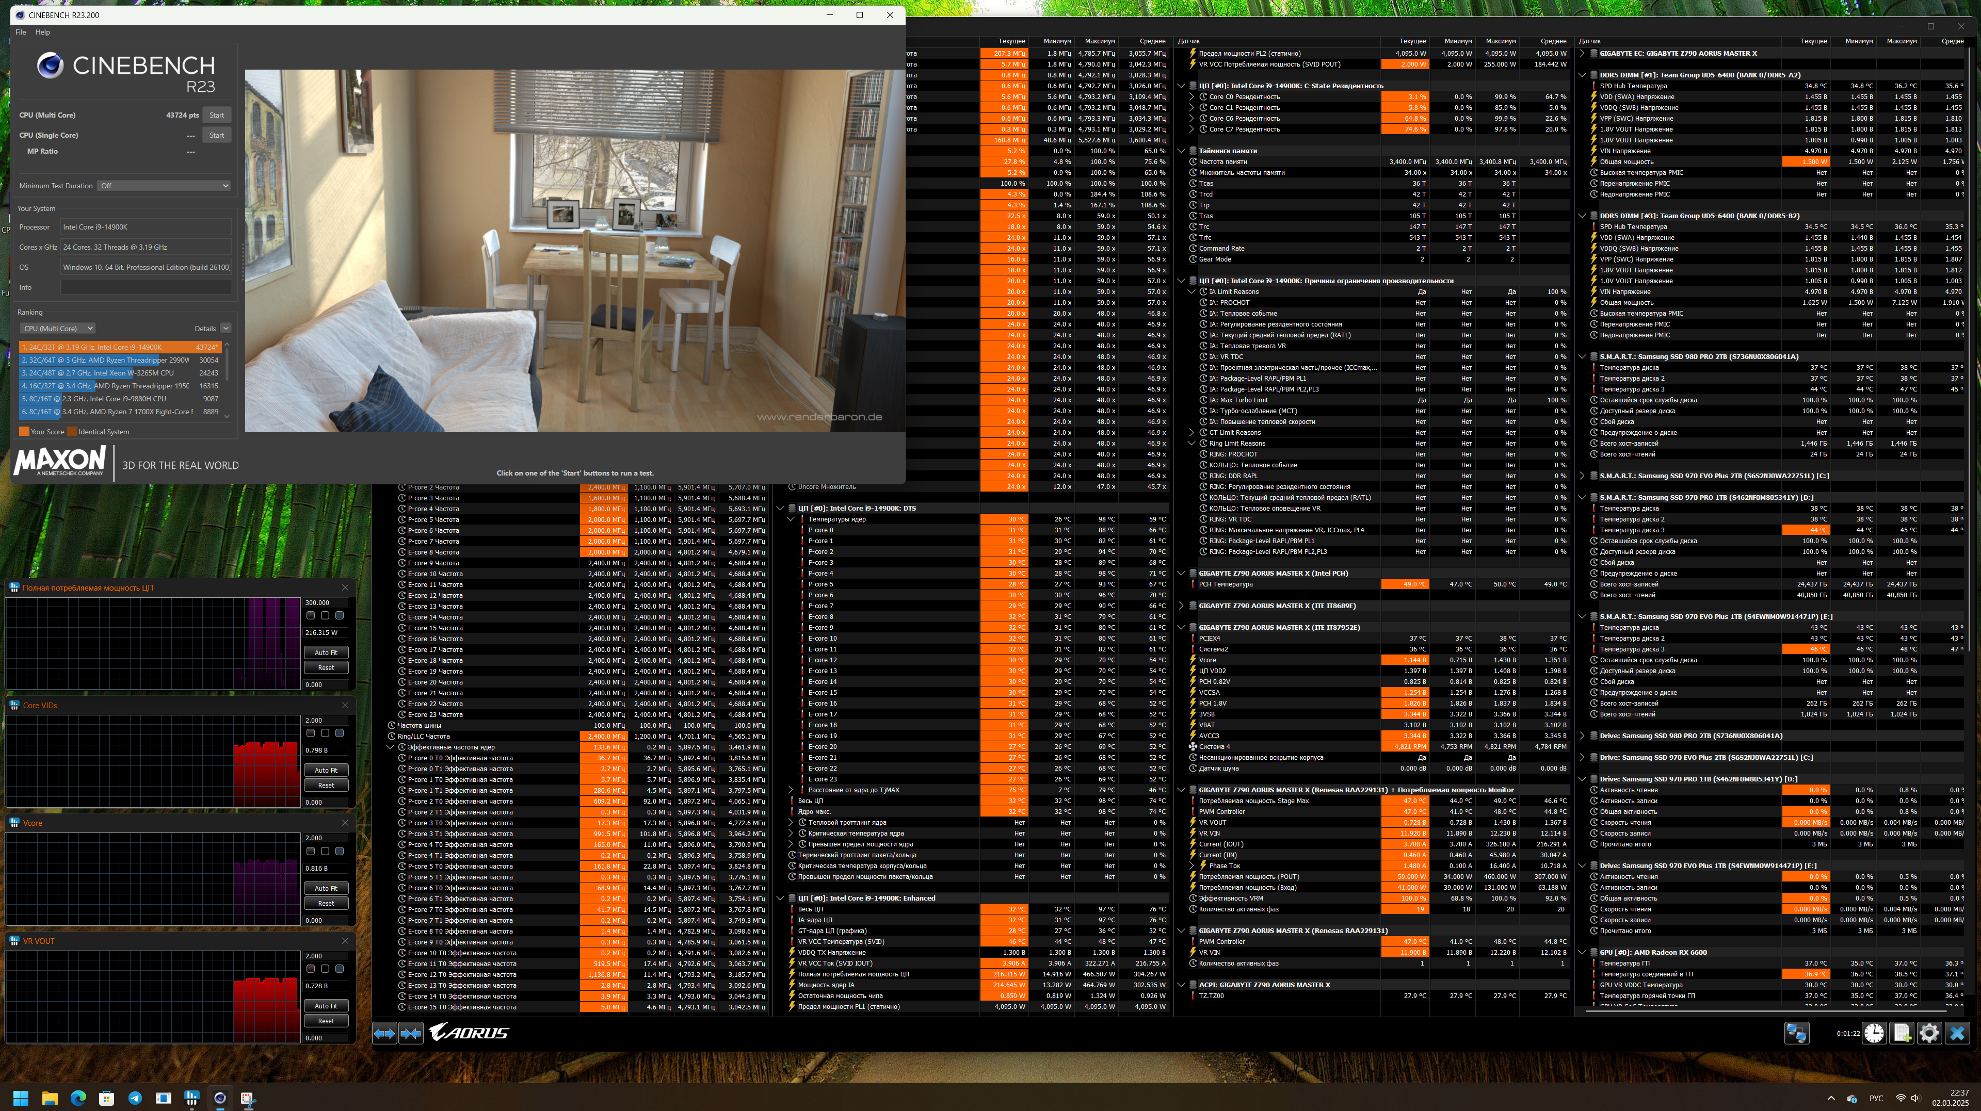This screenshot has width=1981, height=1111.
Task: Open the File menu in Cinebench
Action: point(21,32)
